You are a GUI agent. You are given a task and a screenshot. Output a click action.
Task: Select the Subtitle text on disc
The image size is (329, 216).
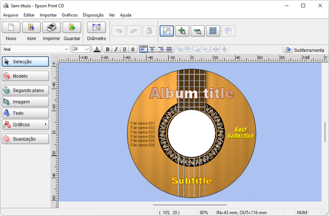[192, 181]
